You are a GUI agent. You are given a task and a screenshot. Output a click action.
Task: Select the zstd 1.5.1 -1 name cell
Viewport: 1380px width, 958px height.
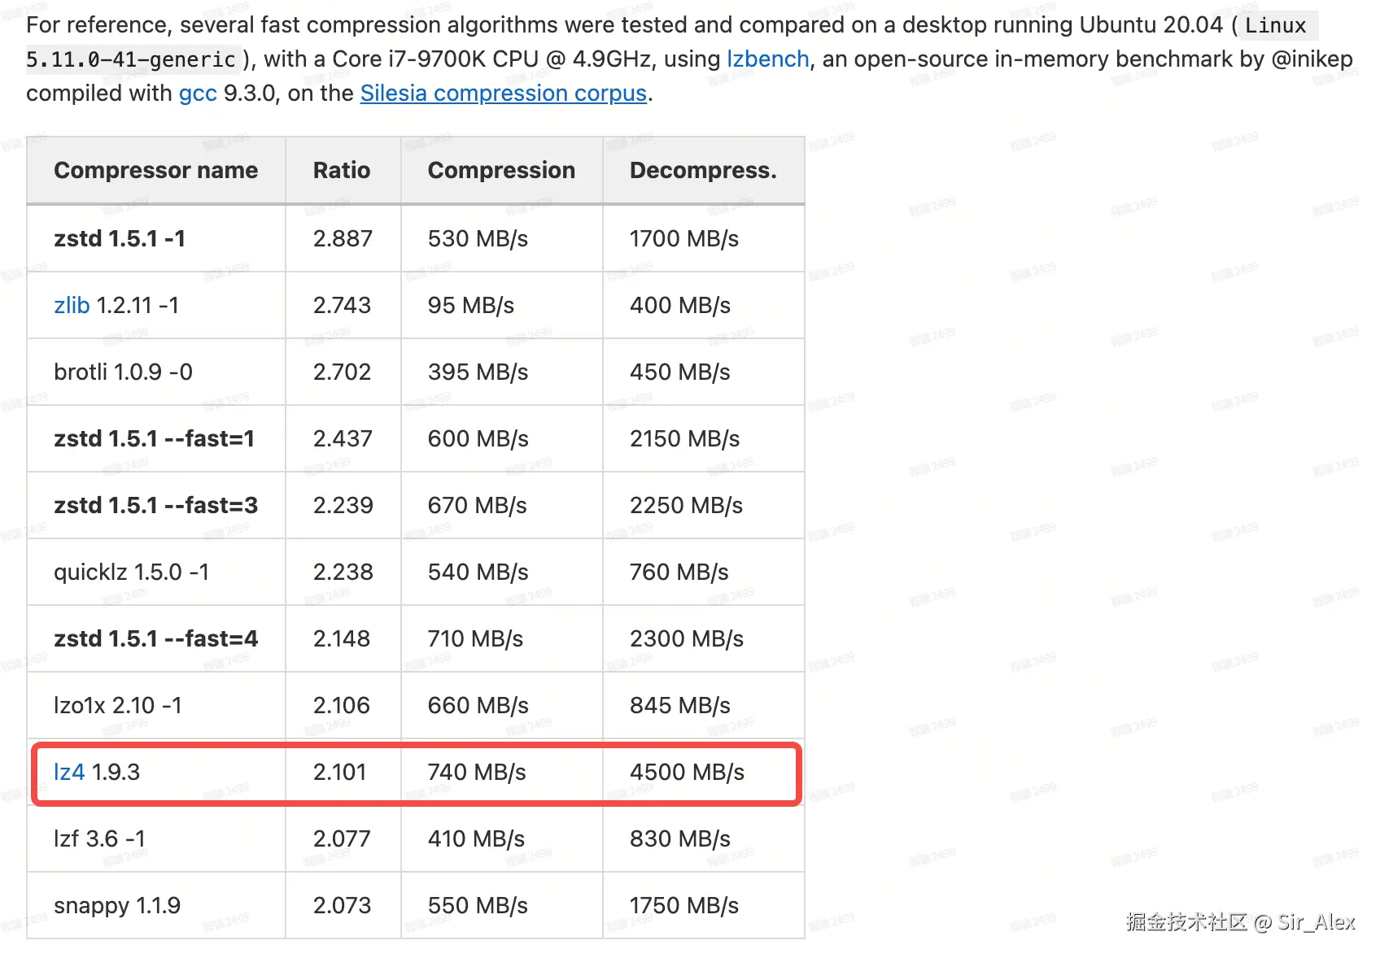click(120, 239)
